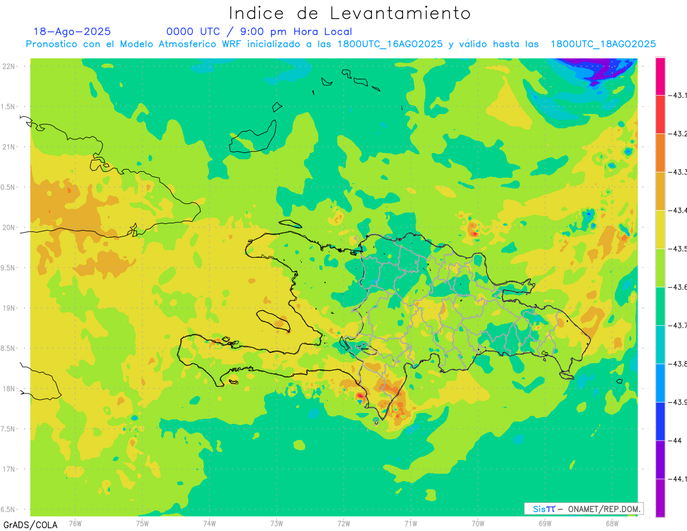Click the "68W" longitude label
Screen dimensions: 687x531
612,523
